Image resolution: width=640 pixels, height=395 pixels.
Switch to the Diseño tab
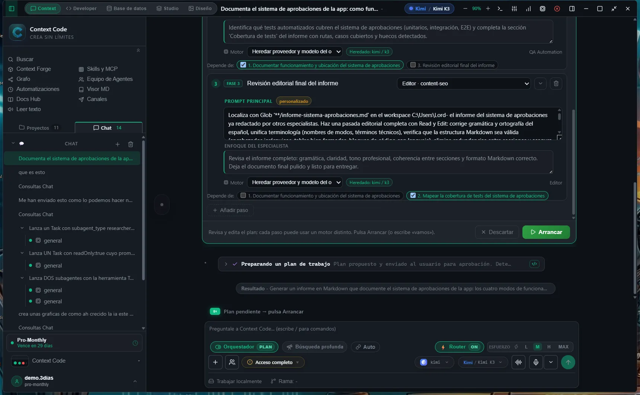pyautogui.click(x=200, y=8)
